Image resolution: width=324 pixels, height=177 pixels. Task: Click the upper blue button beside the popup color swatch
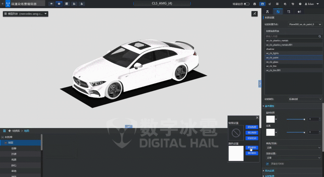click(252, 148)
